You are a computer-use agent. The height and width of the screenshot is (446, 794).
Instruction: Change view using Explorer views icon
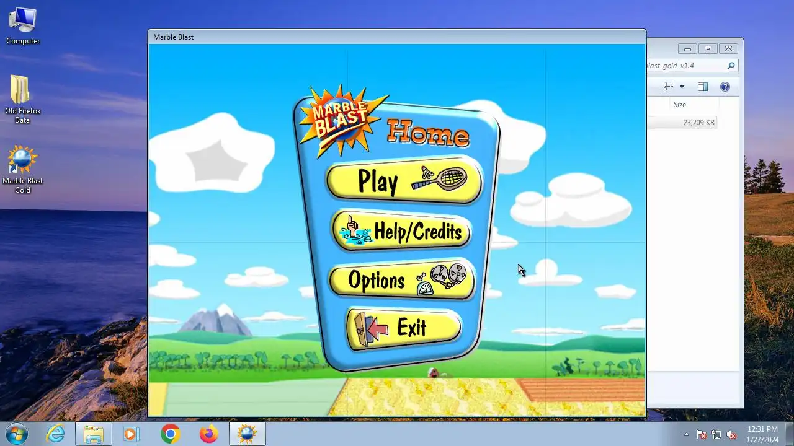[669, 87]
